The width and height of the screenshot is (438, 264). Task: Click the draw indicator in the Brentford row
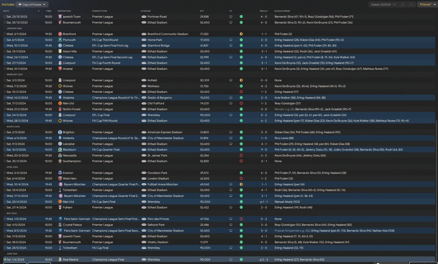[241, 34]
